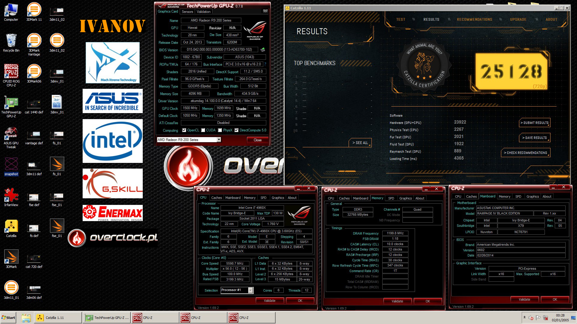
Task: Click GPU-Z screenshot camera icon
Action: (265, 11)
